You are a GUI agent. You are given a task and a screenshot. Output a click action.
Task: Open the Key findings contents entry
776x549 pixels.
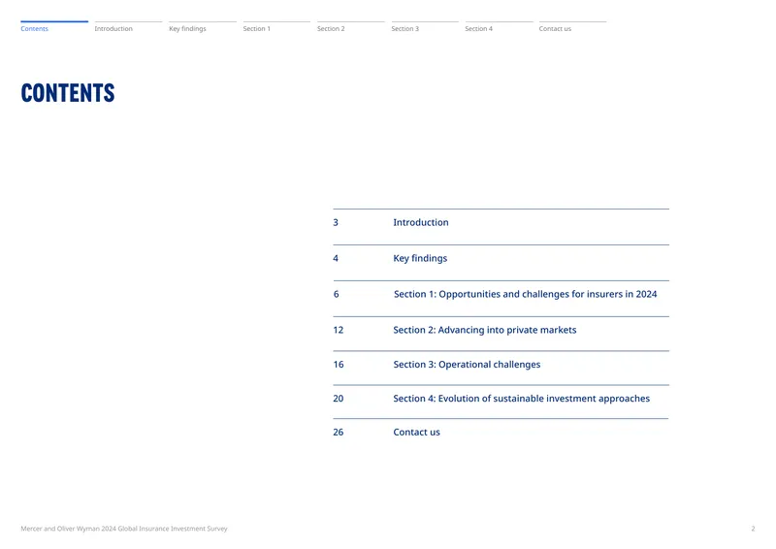(x=420, y=258)
